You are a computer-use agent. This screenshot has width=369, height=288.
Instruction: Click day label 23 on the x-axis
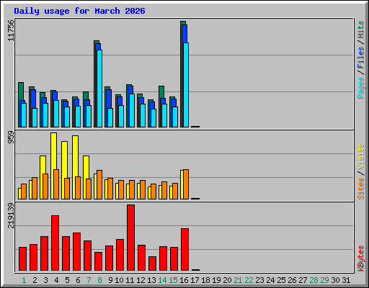259,280
